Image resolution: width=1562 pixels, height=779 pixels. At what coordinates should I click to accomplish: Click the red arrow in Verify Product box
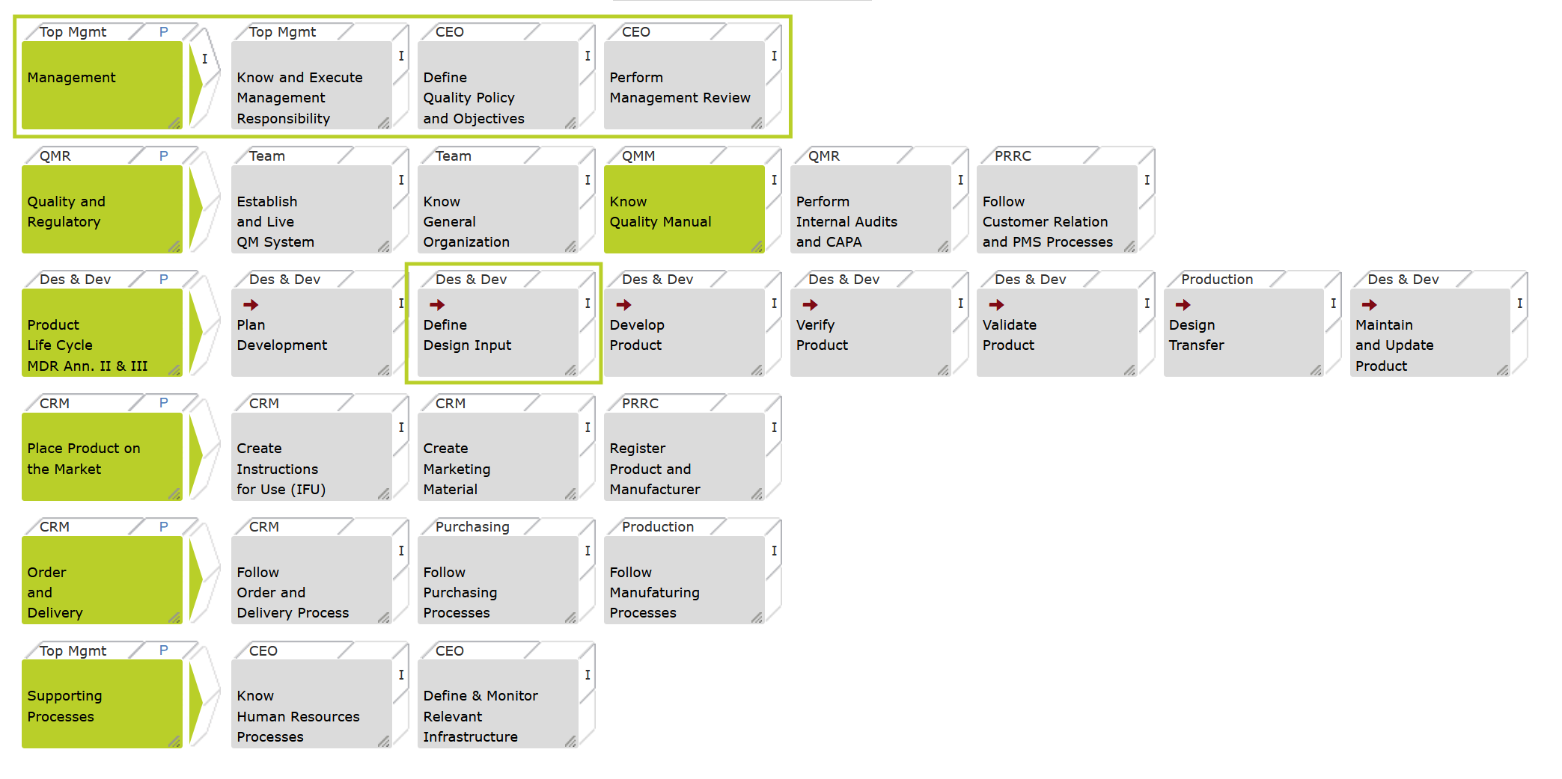pyautogui.click(x=810, y=304)
